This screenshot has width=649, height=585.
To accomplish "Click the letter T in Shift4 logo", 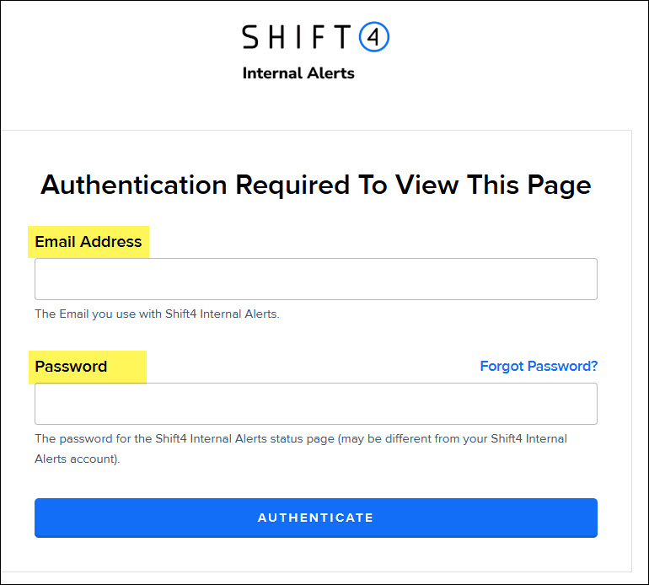I will (341, 37).
